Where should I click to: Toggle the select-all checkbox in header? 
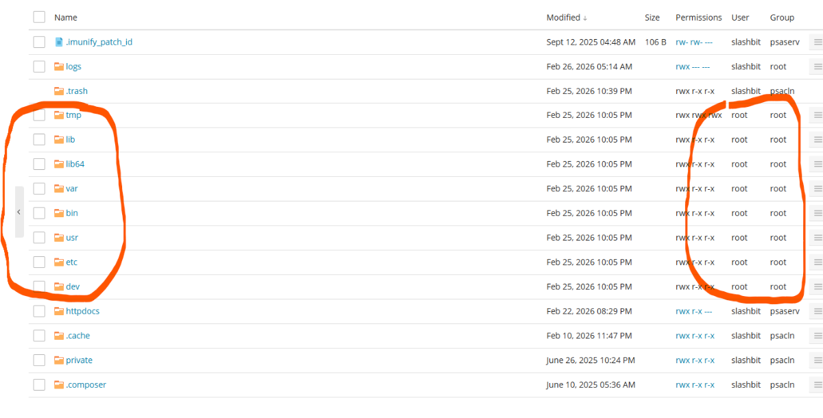tap(39, 17)
